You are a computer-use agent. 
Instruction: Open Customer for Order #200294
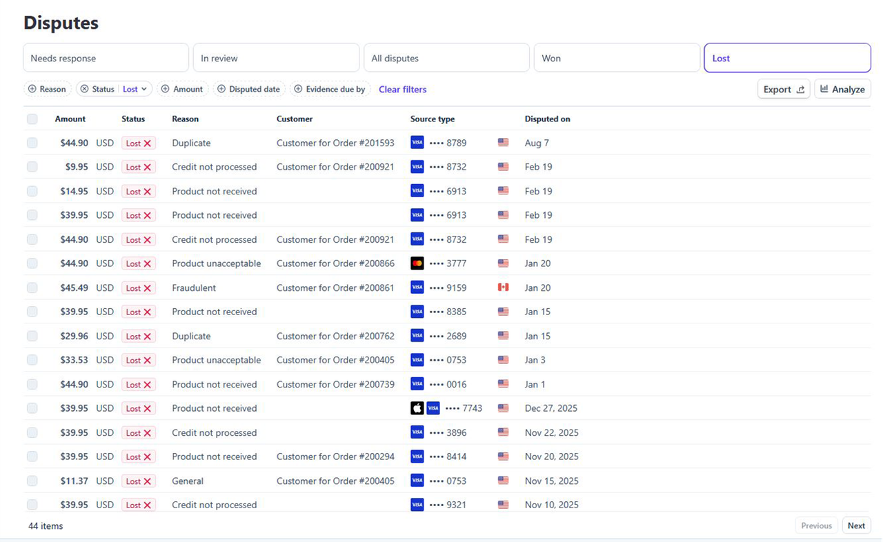pyautogui.click(x=335, y=456)
